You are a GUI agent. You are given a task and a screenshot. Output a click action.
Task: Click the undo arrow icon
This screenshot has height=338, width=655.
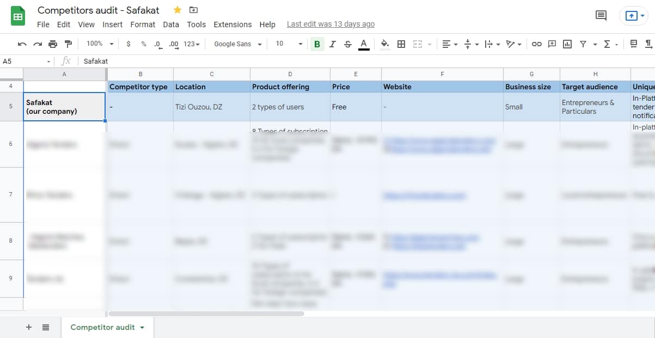[22, 44]
